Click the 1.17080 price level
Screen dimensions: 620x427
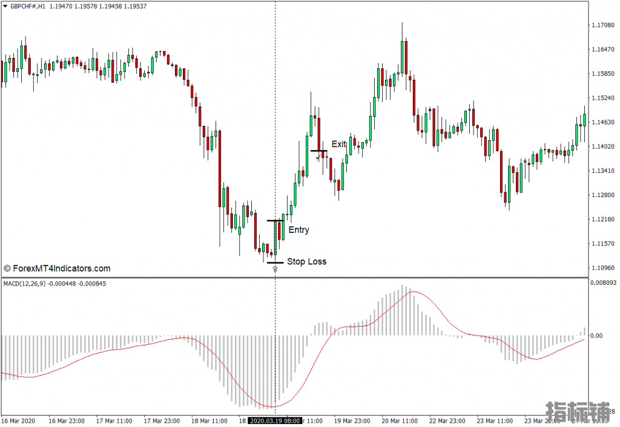(x=603, y=25)
